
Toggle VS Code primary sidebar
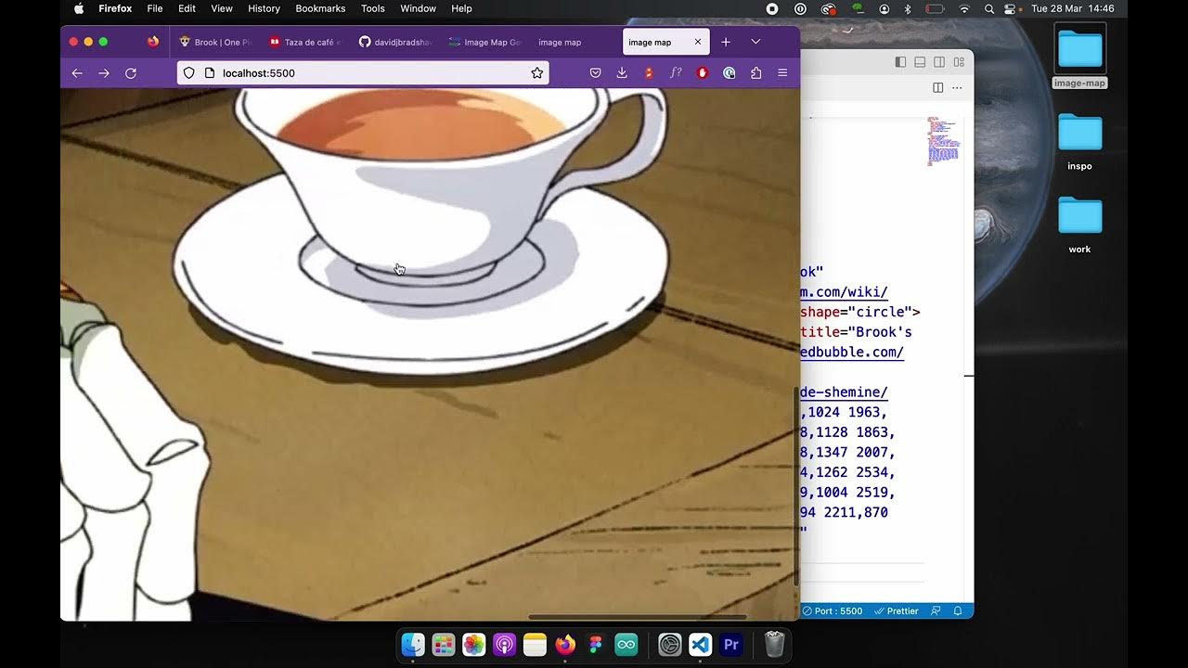pos(900,62)
